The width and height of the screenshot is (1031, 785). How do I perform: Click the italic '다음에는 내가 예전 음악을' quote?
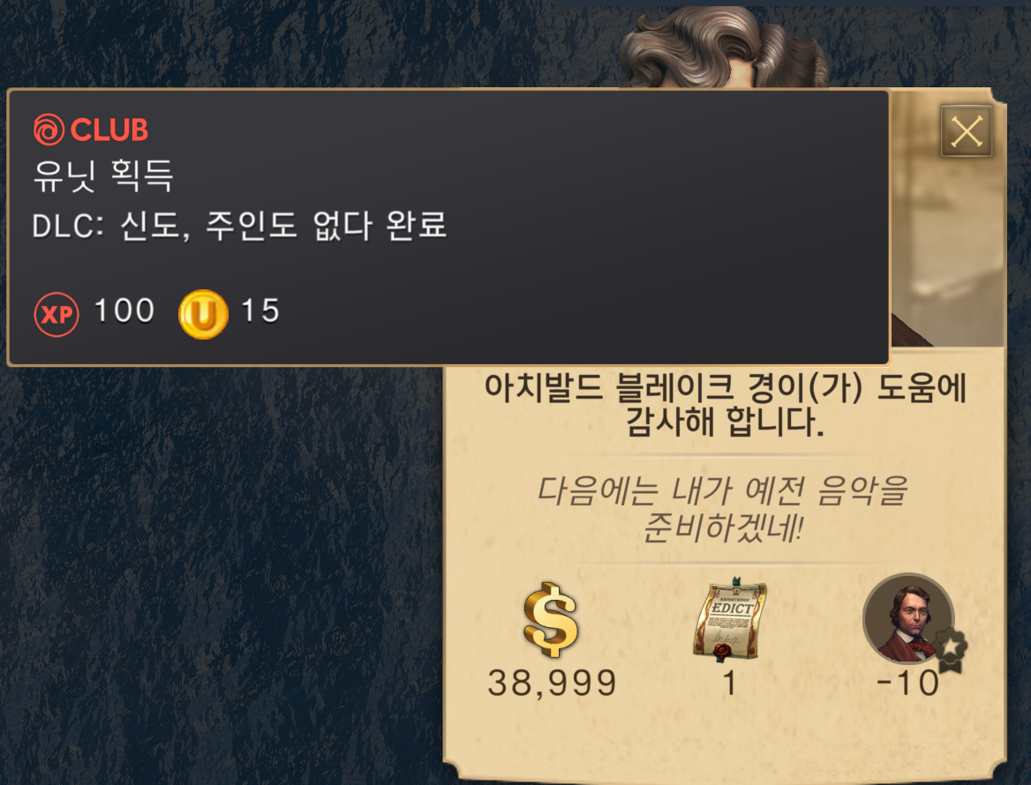pyautogui.click(x=723, y=508)
